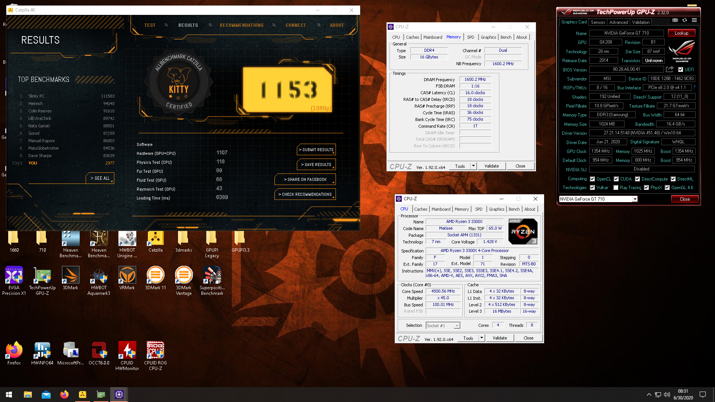Click Lookup button in GPU-Z
The width and height of the screenshot is (715, 402).
pos(681,33)
